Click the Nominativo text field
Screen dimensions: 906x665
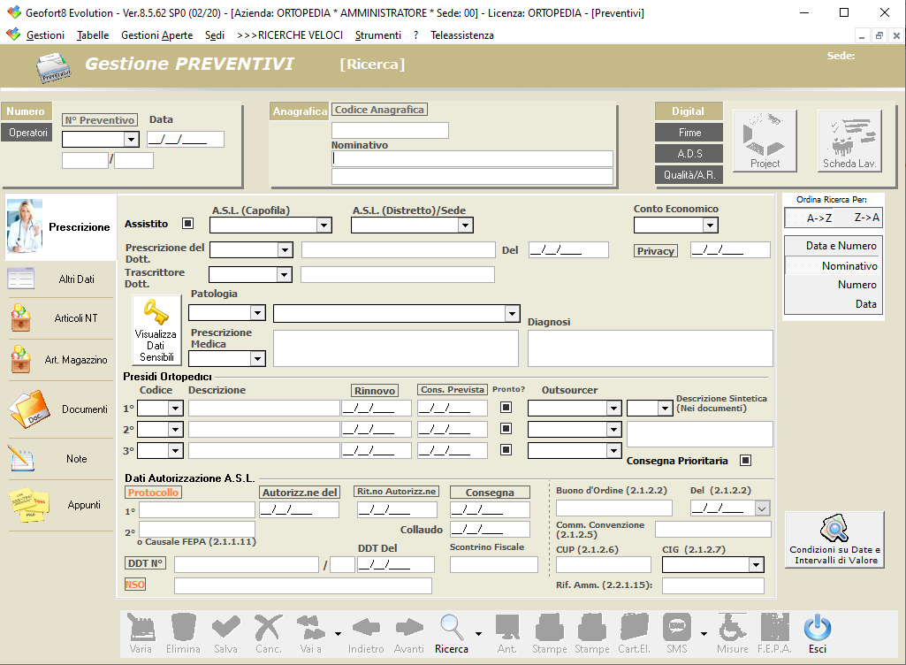(x=472, y=159)
